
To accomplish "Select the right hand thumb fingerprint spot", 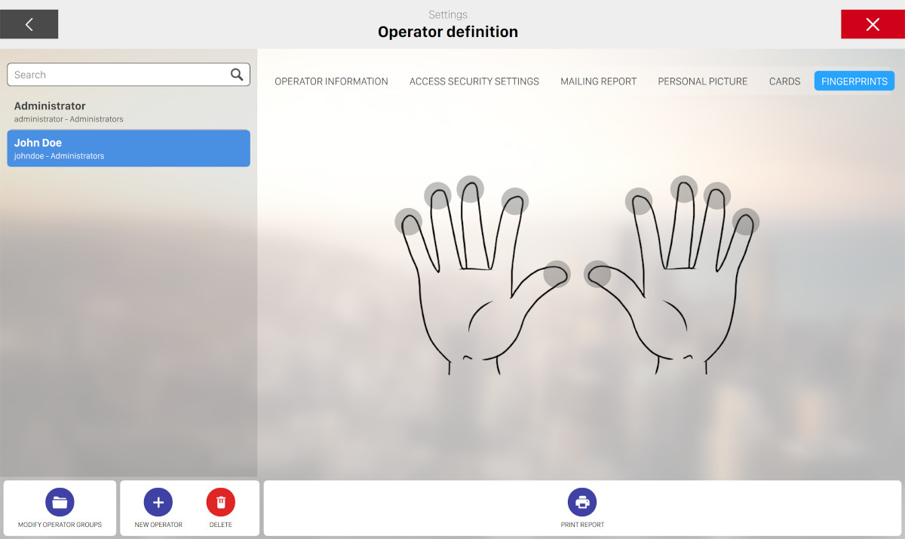I will (597, 274).
